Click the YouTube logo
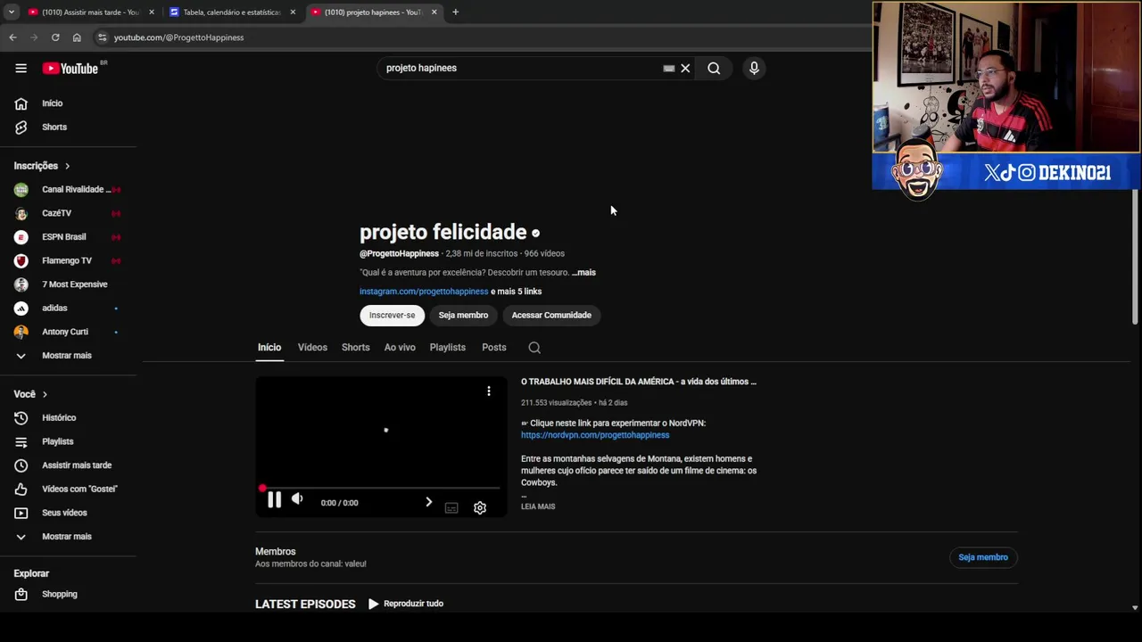 (x=70, y=68)
